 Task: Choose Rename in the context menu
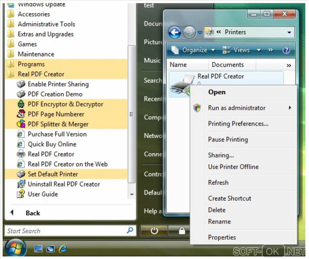tap(219, 222)
